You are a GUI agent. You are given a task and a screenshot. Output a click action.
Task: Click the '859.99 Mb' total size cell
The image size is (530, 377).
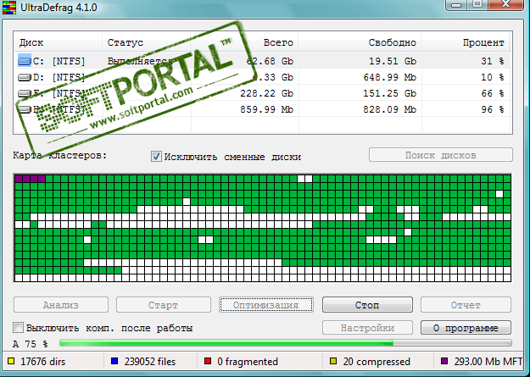(266, 109)
